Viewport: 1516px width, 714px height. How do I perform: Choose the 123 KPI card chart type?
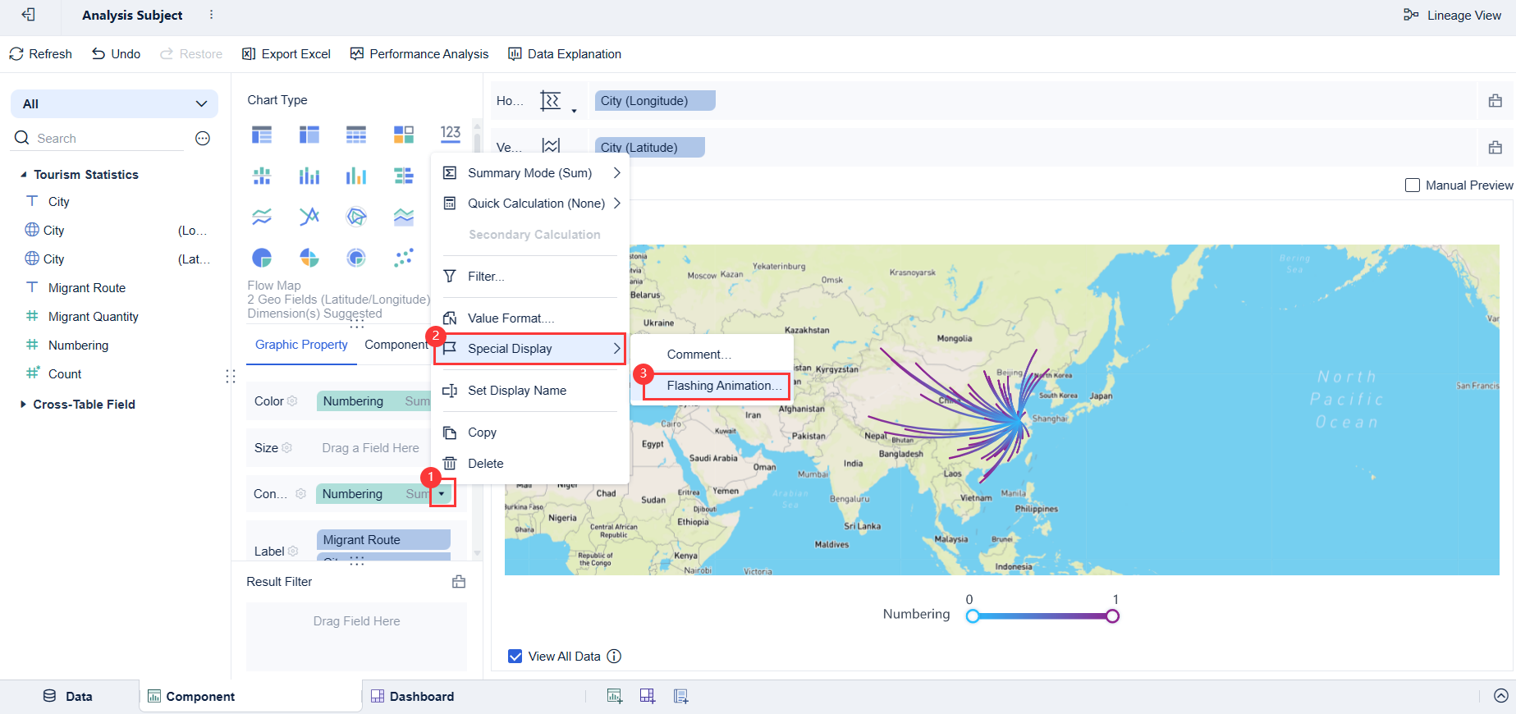pyautogui.click(x=451, y=134)
